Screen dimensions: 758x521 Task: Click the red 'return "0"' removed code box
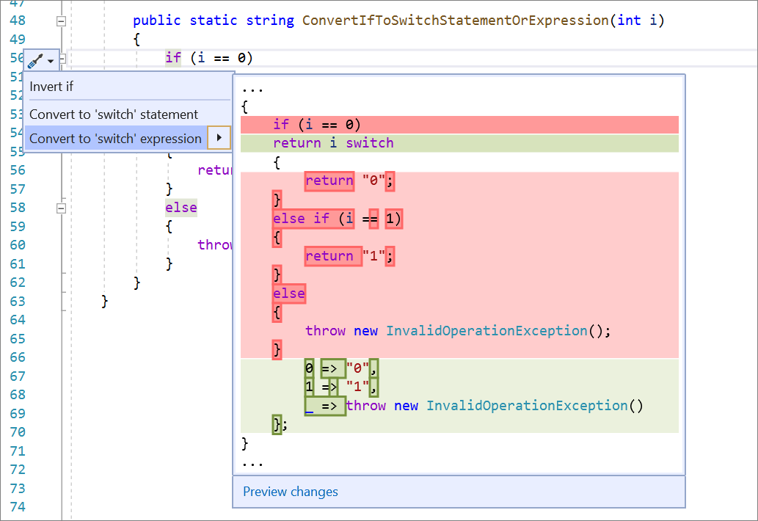pyautogui.click(x=329, y=181)
